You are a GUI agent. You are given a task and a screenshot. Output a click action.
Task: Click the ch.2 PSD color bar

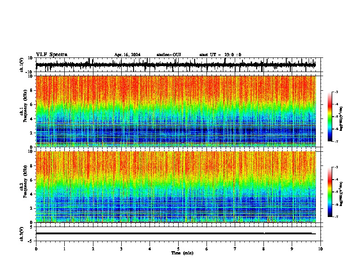(x=330, y=192)
